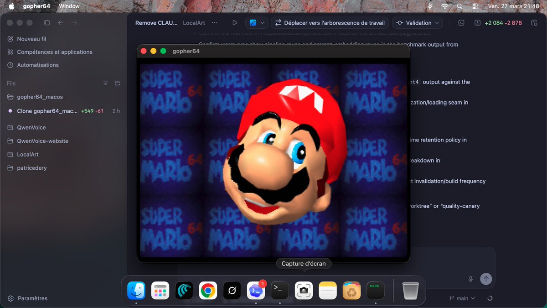This screenshot has height=308, width=547.
Task: Open Spotlight search icon
Action: point(459,6)
